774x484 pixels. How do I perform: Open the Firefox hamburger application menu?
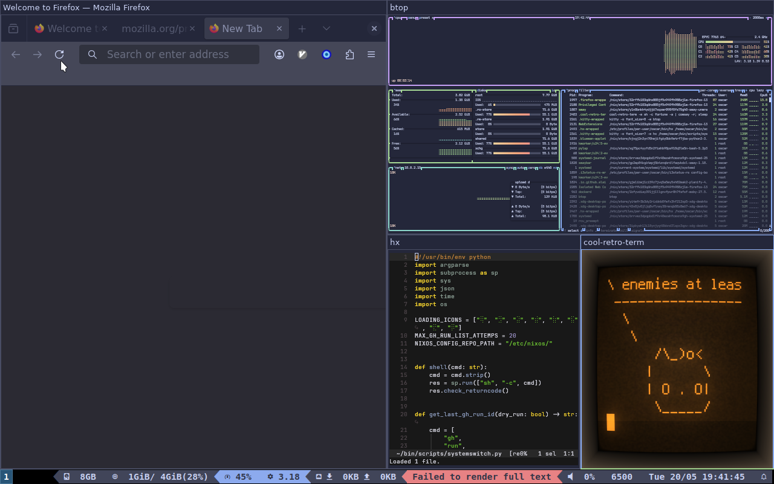point(371,54)
